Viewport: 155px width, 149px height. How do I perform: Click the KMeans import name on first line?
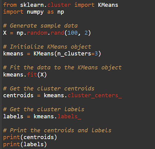coord(108,5)
